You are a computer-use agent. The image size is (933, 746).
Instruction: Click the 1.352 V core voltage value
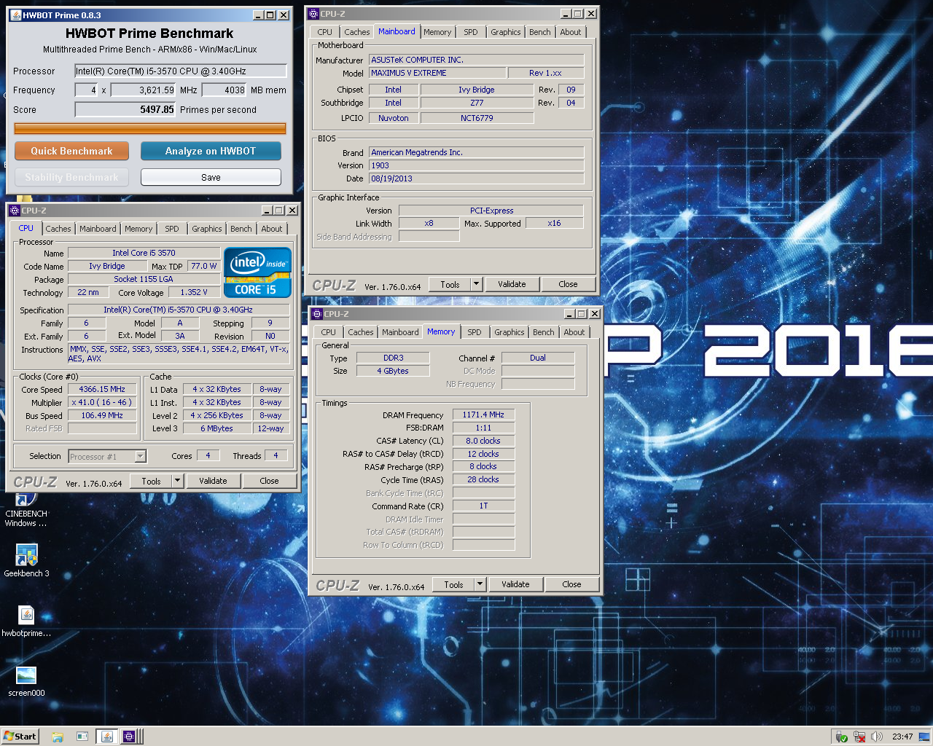pos(193,292)
